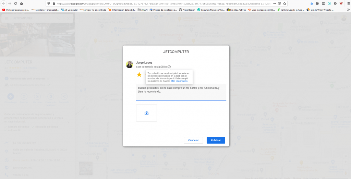This screenshot has height=179, width=351.
Task: Open the 'SimilarWeb | Website ...' bookmark
Action: [320, 10]
